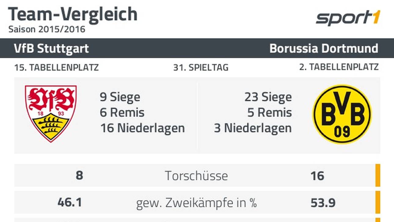Screen dimensions: 394x222
Task: Click the 31. Spieltag label
Action: click(201, 68)
